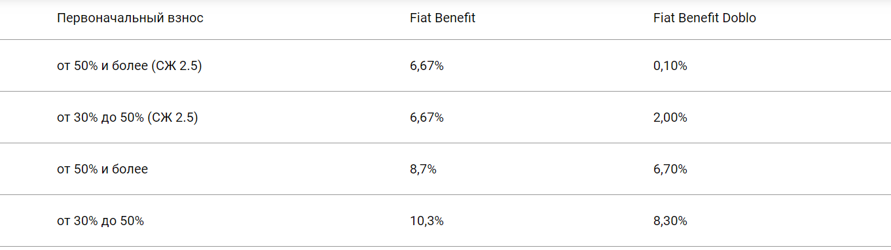Select the Fiat Benefit column header

click(443, 18)
